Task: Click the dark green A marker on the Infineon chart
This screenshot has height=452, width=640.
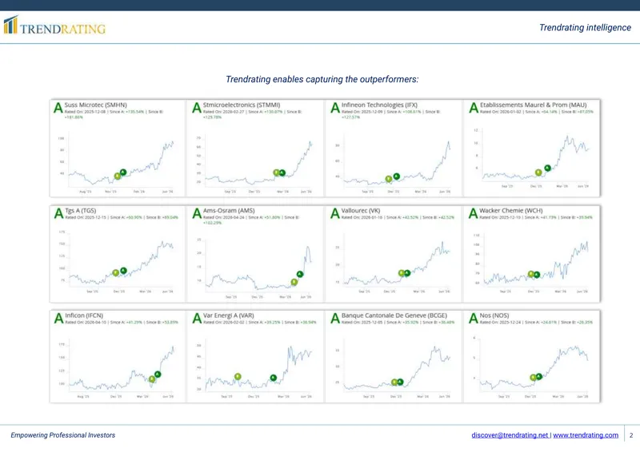Action: (396, 176)
